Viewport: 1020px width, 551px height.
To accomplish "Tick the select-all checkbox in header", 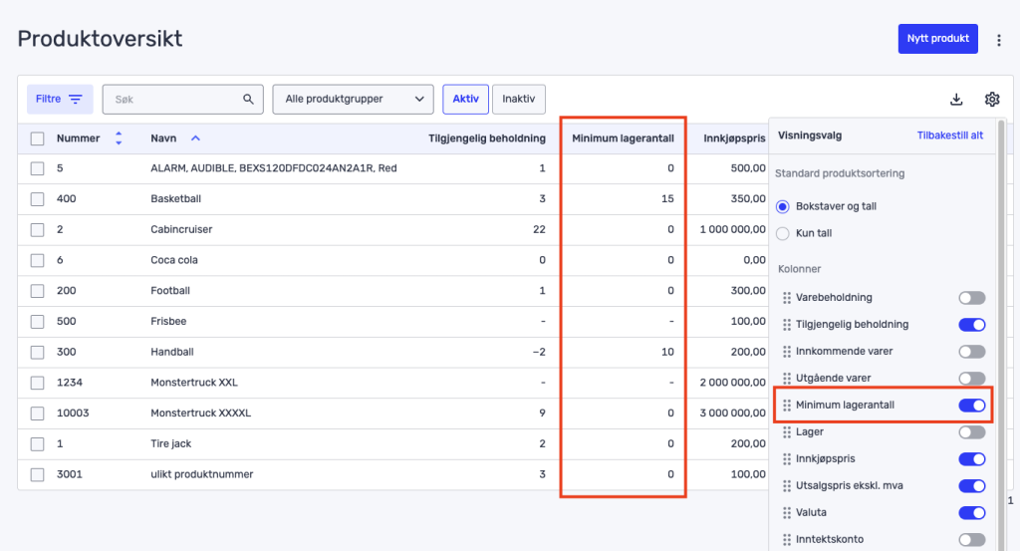I will click(x=38, y=138).
